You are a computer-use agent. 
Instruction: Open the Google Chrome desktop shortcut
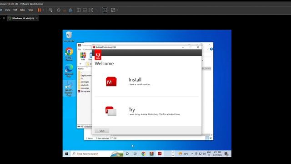click(69, 54)
